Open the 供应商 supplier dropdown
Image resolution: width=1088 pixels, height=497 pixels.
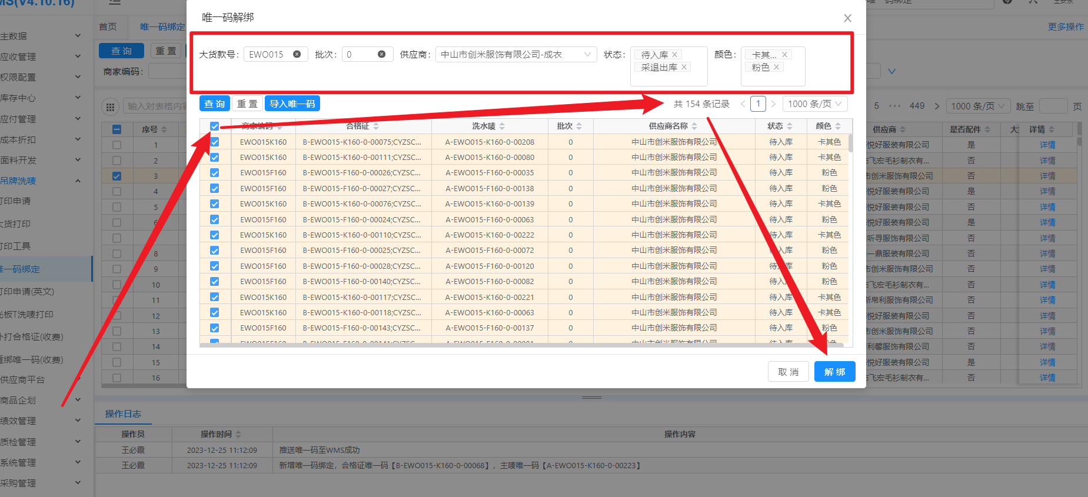(x=515, y=55)
